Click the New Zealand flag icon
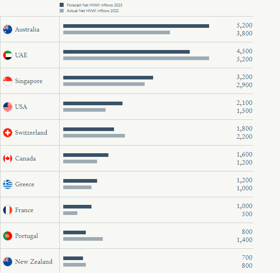This screenshot has width=280, height=273. coord(8,262)
